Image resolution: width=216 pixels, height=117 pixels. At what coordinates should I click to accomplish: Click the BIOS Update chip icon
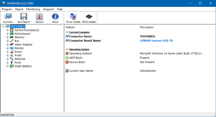click(x=89, y=18)
